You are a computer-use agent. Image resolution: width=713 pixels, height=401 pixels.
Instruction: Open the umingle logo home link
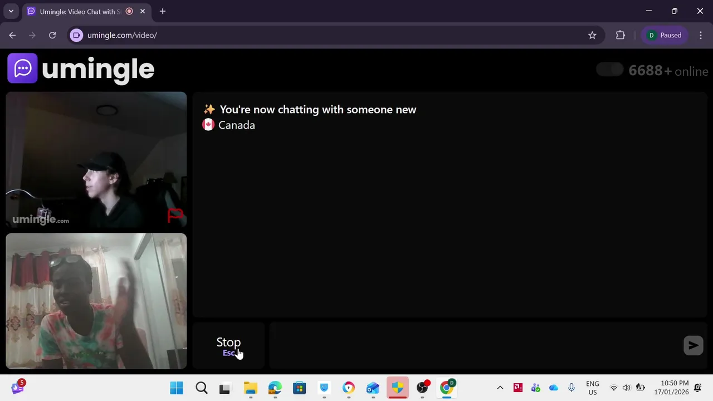(x=81, y=69)
